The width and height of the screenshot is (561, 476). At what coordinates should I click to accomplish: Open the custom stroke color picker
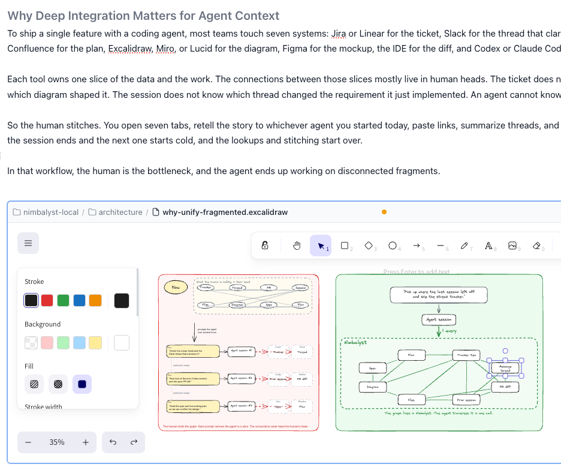(x=122, y=300)
